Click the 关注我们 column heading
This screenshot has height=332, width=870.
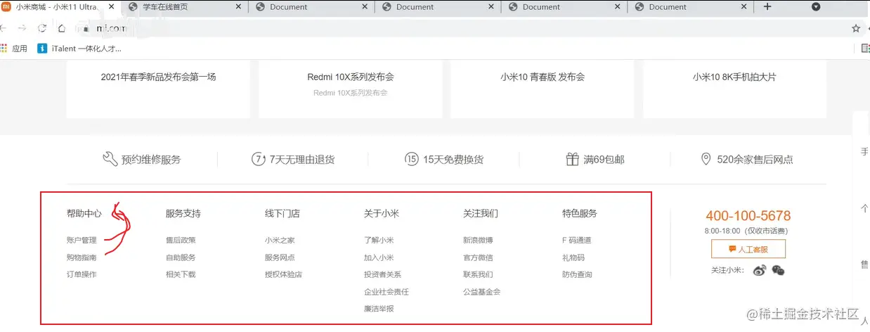(481, 213)
